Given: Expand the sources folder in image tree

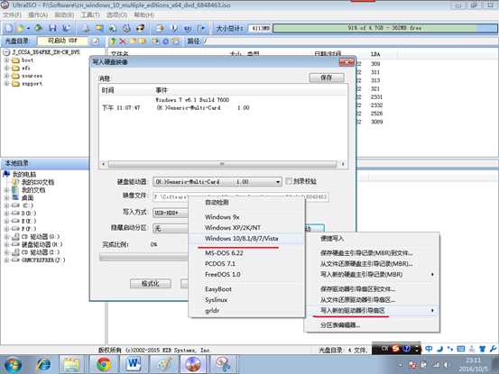Looking at the screenshot, I should click(x=6, y=76).
